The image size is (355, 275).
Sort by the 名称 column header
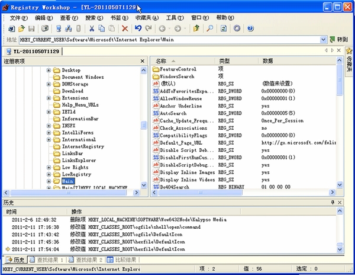pyautogui.click(x=183, y=61)
